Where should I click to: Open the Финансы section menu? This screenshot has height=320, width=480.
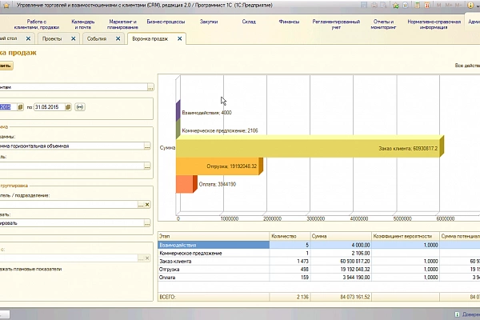[289, 22]
